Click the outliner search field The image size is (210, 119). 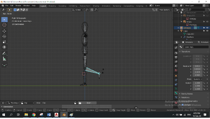click(x=196, y=10)
